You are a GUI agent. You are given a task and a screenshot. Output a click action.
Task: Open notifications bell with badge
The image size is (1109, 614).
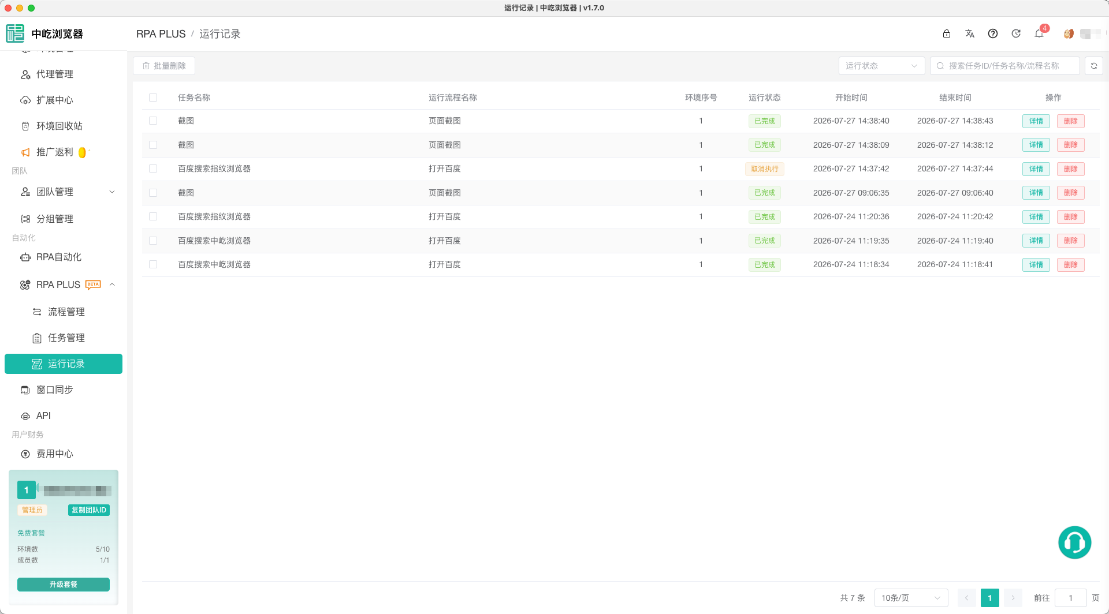pos(1039,33)
